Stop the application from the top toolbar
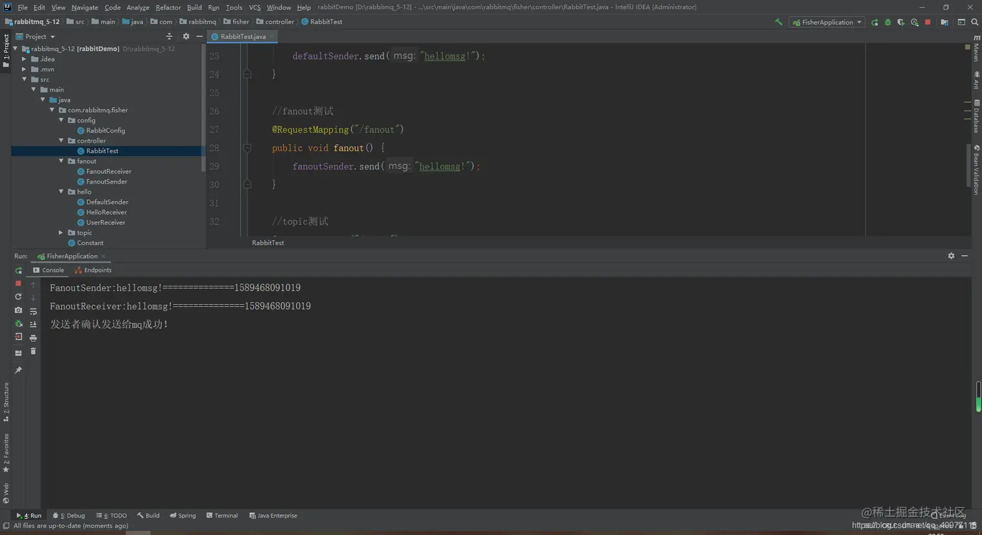The width and height of the screenshot is (982, 535). [927, 22]
